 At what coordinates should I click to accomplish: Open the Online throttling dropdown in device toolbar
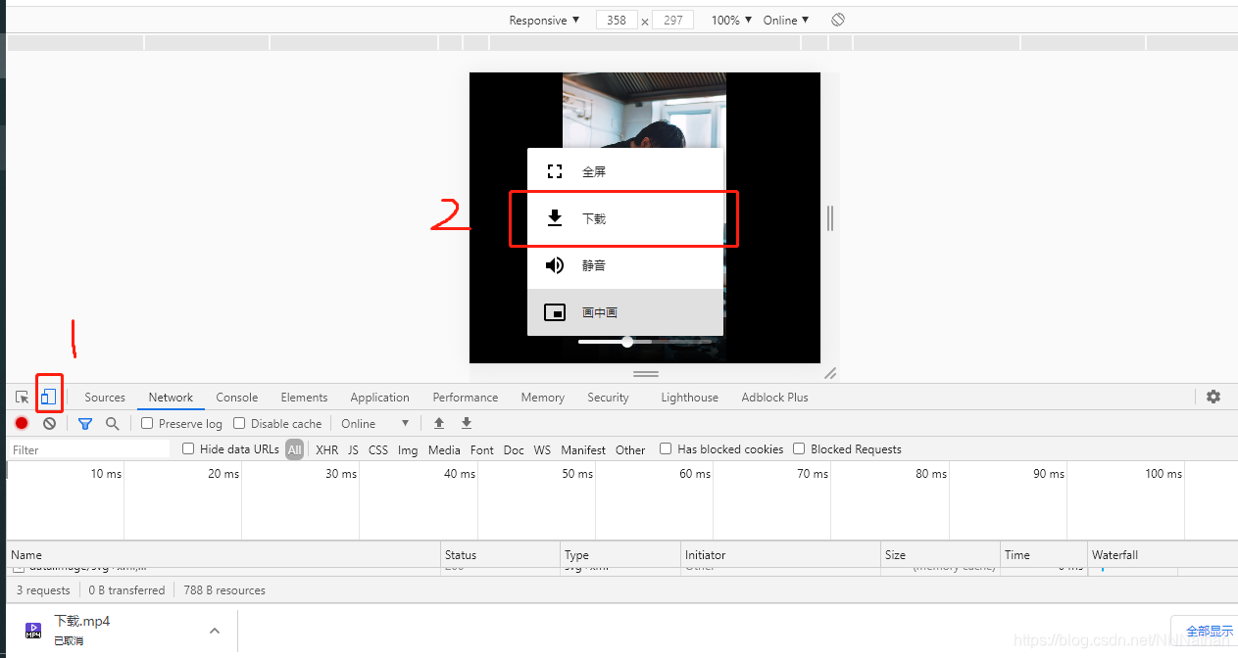click(x=786, y=20)
